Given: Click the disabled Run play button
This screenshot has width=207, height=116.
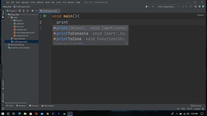Looking at the screenshot, I should pos(179,6).
